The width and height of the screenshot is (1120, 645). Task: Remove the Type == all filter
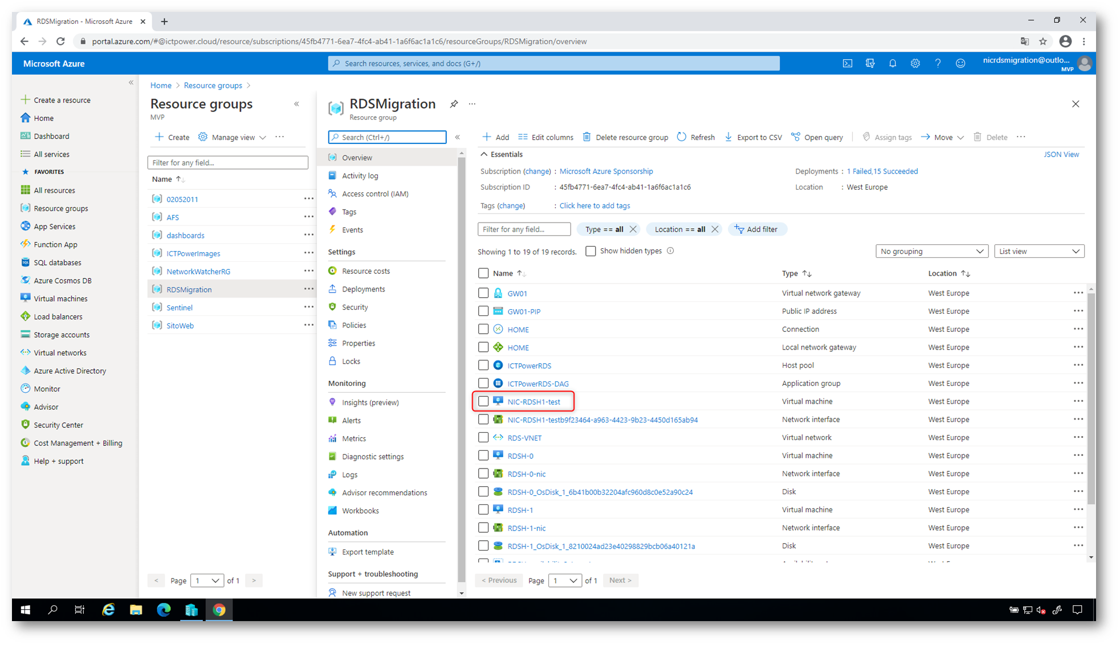coord(633,229)
